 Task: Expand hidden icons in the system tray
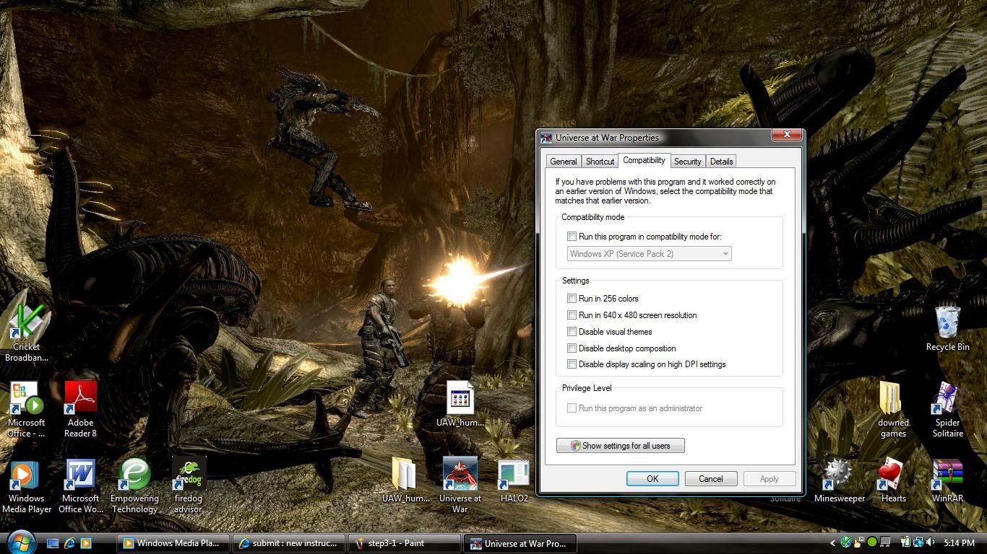click(832, 543)
